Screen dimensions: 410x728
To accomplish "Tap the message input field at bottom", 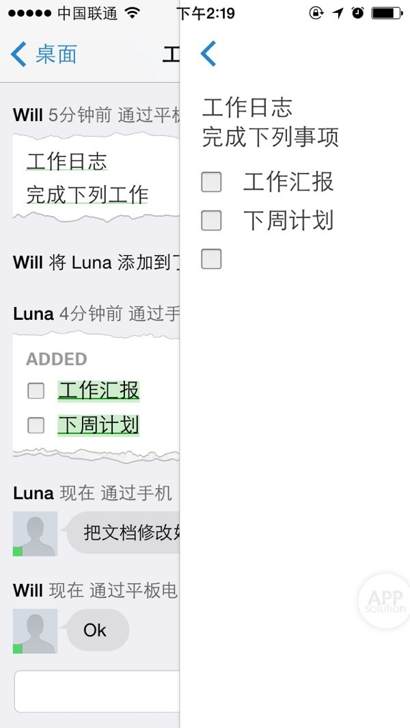I will [x=97, y=691].
